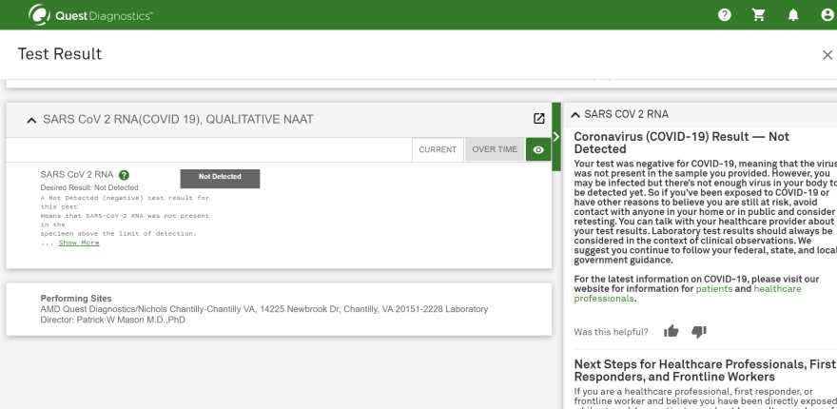Click the Chantilly VA laboratory address text
Viewport: 837px width, 409px height.
(264, 315)
